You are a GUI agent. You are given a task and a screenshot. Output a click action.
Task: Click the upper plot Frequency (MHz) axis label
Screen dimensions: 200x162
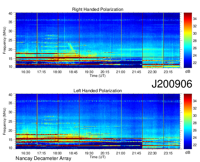(4, 40)
